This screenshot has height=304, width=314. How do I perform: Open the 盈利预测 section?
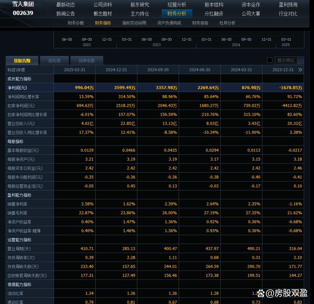click(x=288, y=5)
